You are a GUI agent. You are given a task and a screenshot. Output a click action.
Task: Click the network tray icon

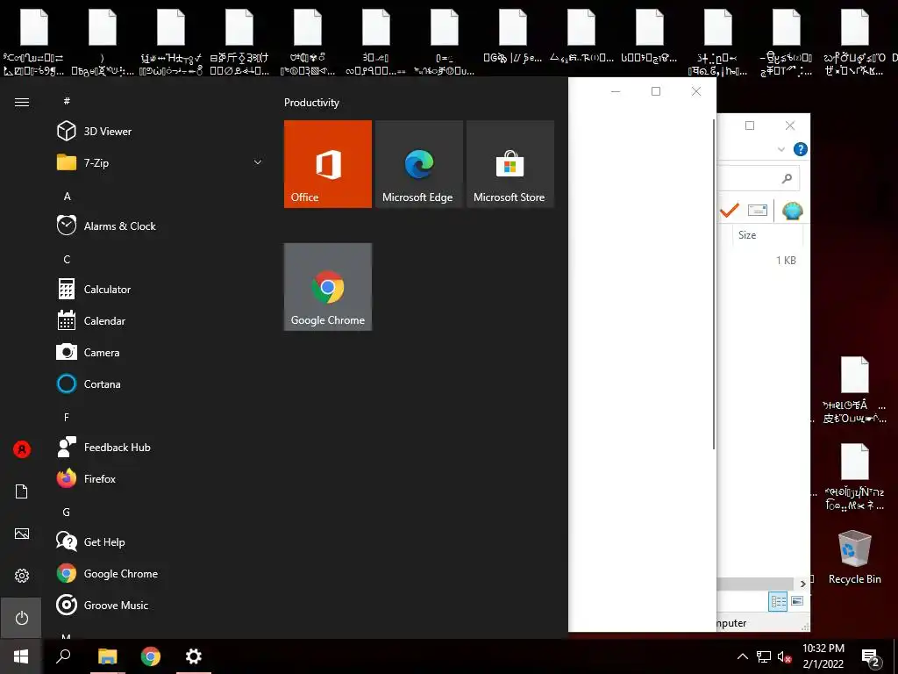coord(764,656)
